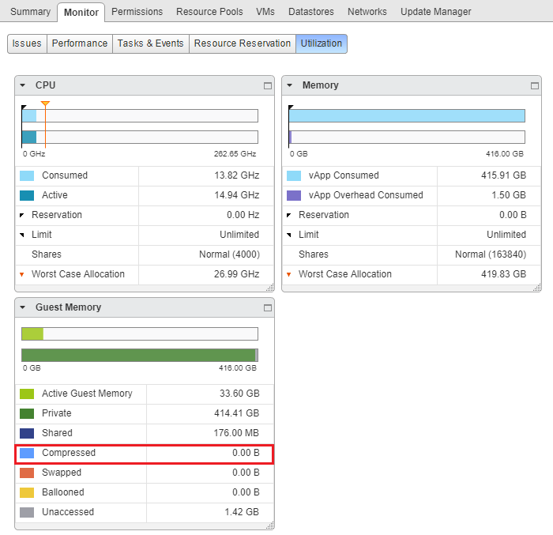This screenshot has width=553, height=535.
Task: Click the Compressed memory color swatch
Action: (x=27, y=454)
